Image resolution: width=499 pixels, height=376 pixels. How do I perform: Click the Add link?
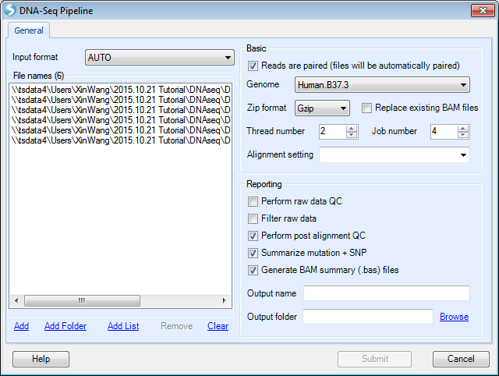pos(21,326)
